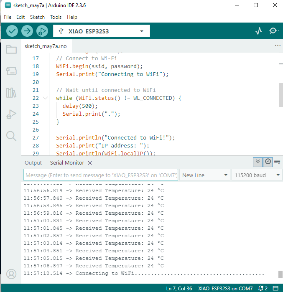Open the Serial Plotter

pos(259,31)
